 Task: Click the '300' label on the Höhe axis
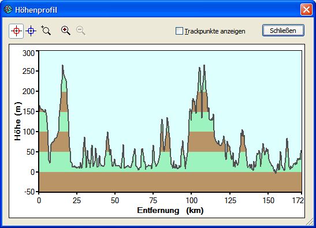(29, 53)
